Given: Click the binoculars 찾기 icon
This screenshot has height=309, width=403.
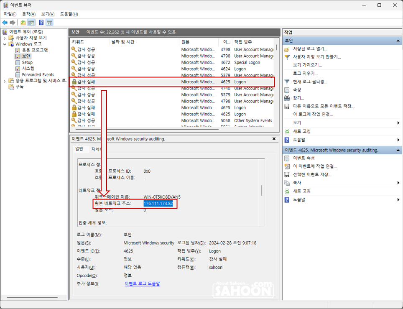Looking at the screenshot, I should click(x=287, y=98).
